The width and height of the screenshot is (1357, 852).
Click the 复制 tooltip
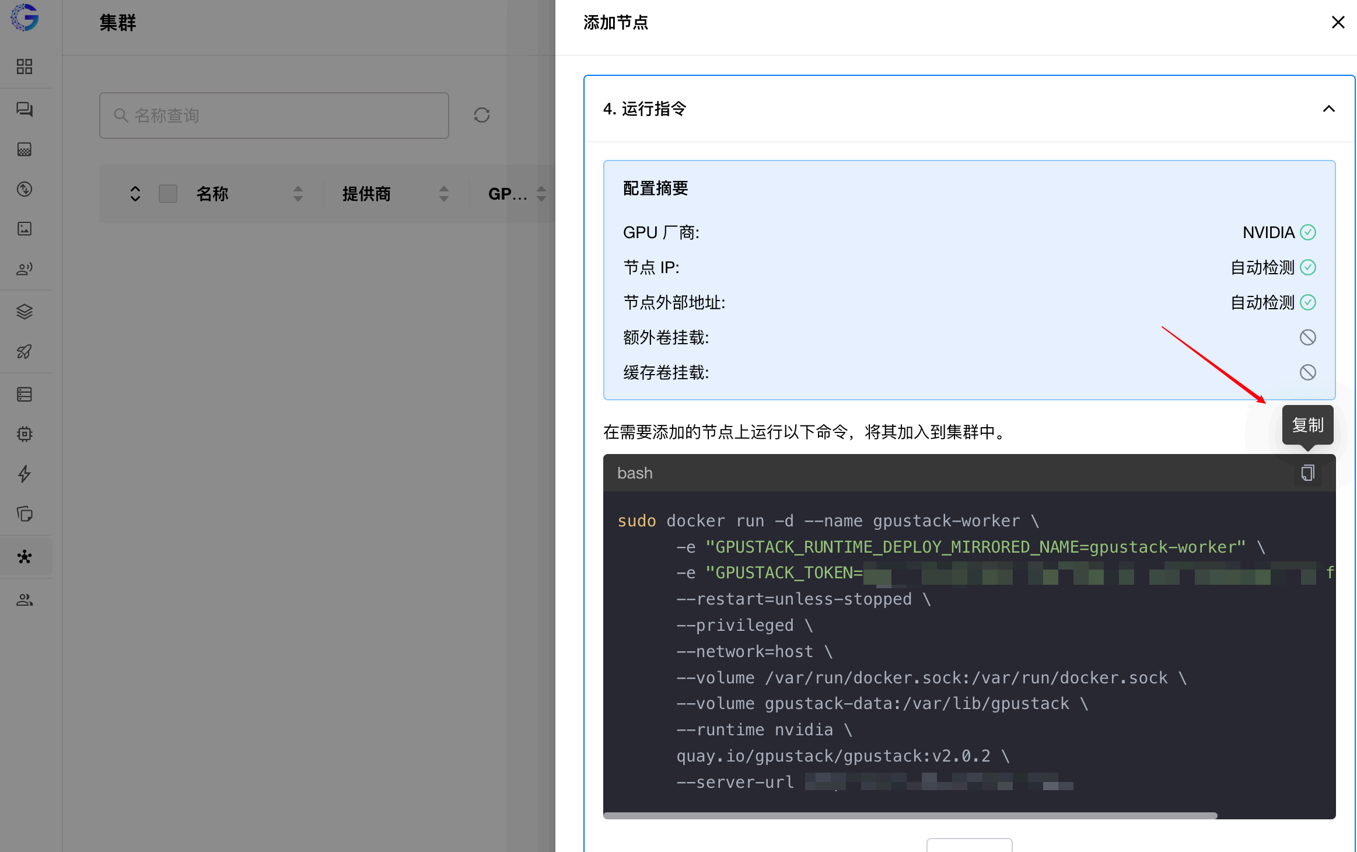tap(1308, 425)
